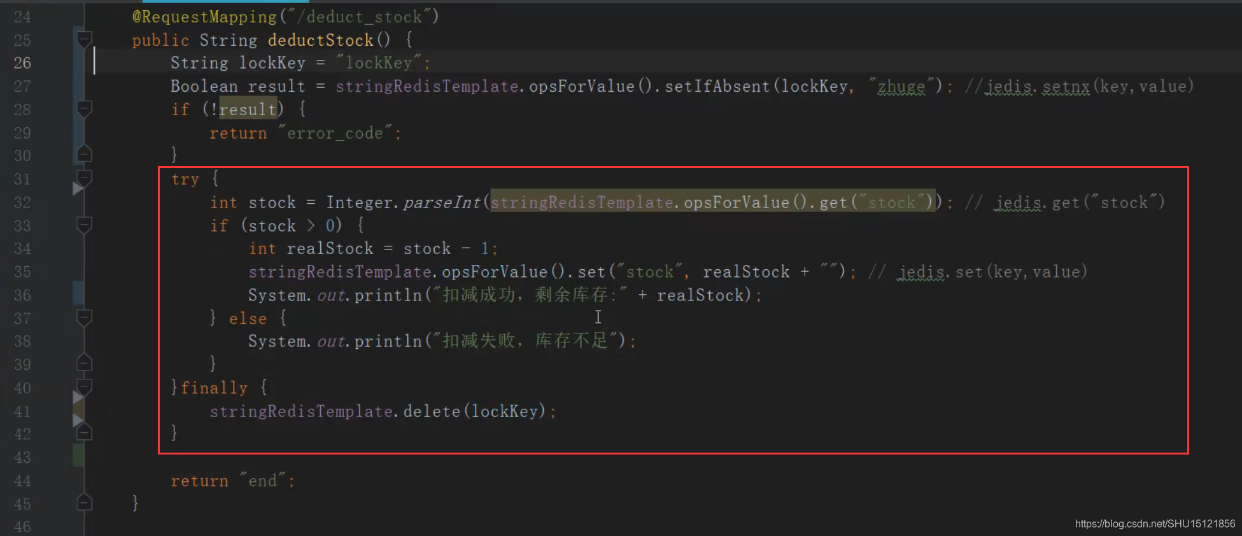Click the jedis.set(key,value) comment on line 35
1242x536 pixels.
click(x=978, y=272)
